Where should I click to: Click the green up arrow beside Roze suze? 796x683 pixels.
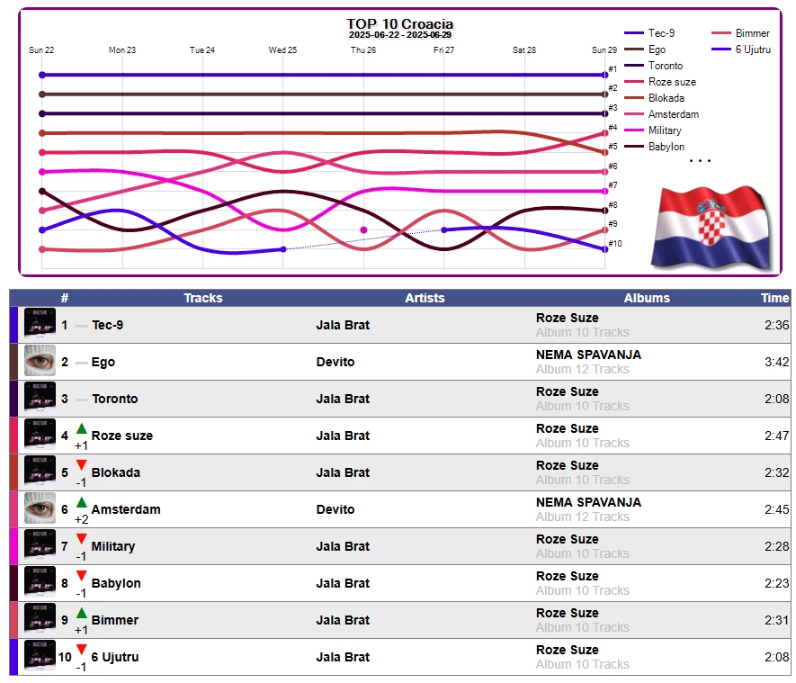coord(81,428)
